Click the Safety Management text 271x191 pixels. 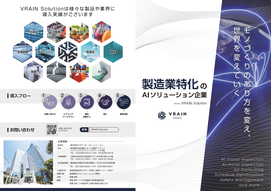point(242,180)
